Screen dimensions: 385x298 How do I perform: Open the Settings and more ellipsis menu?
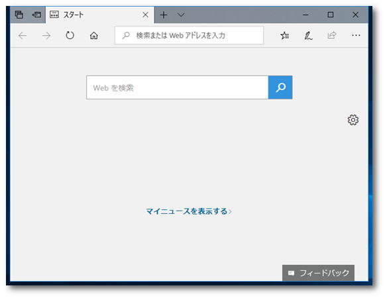(356, 35)
